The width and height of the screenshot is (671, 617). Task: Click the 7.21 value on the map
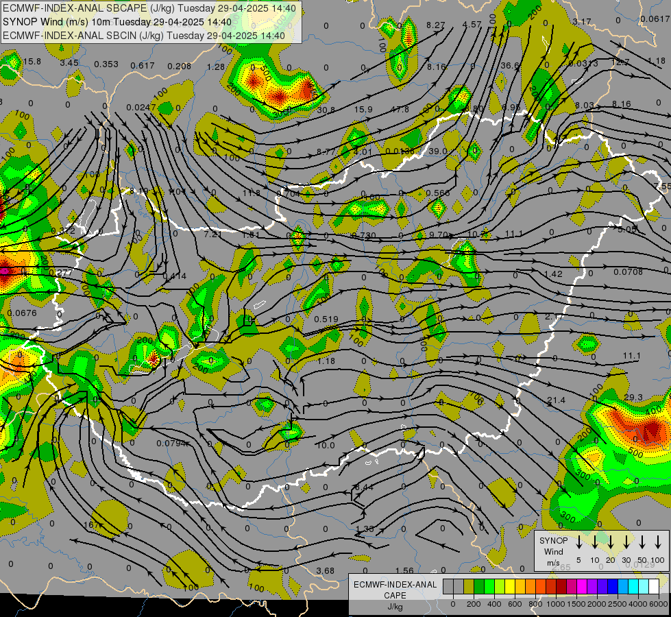click(213, 234)
